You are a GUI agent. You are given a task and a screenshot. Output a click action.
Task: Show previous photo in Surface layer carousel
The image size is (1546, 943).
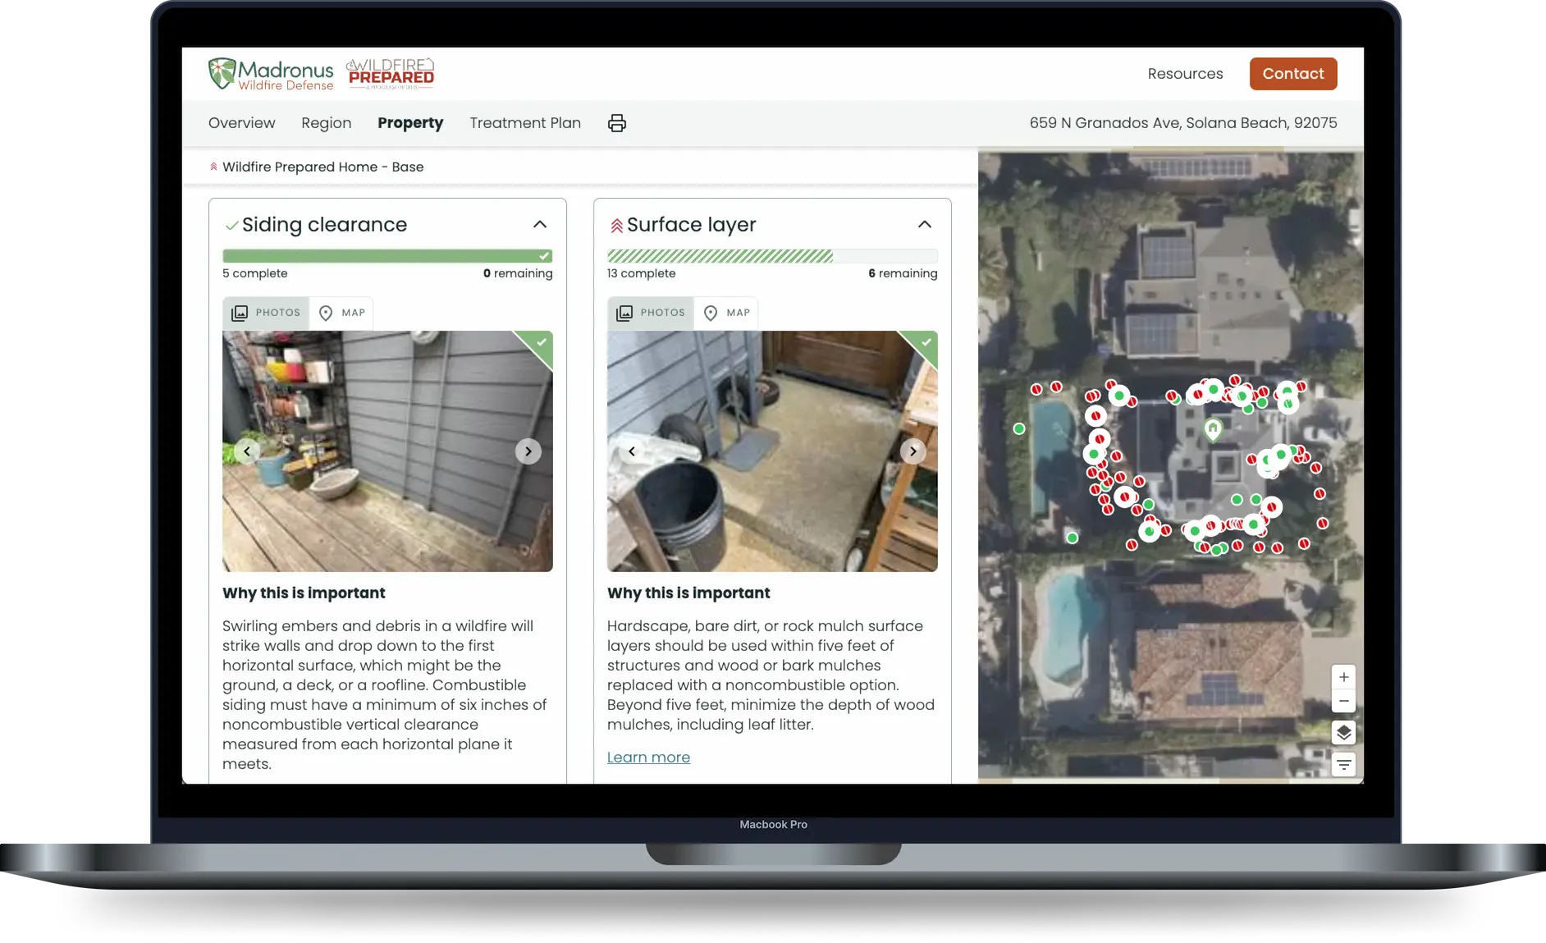point(632,451)
